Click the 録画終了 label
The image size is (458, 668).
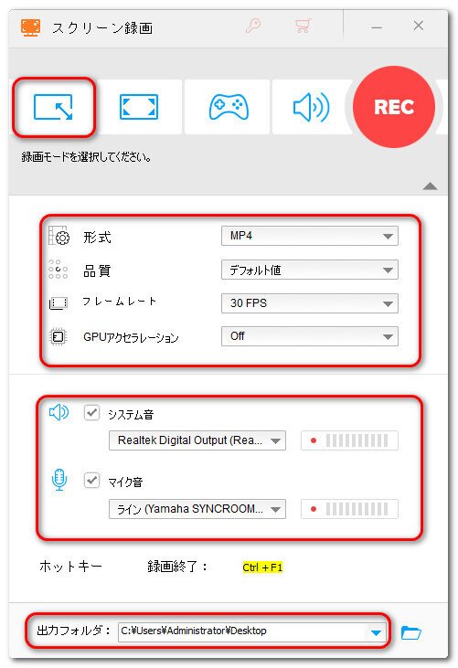(177, 567)
